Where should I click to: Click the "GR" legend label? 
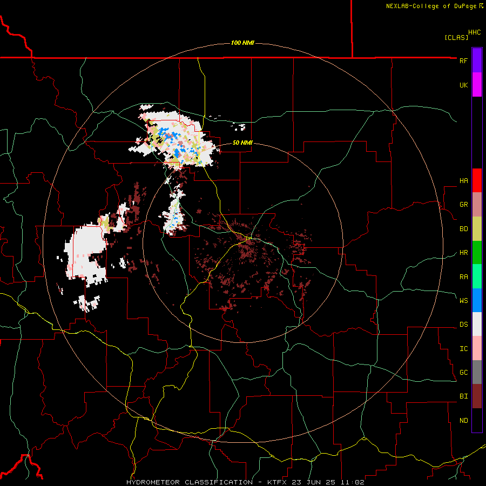click(x=463, y=205)
